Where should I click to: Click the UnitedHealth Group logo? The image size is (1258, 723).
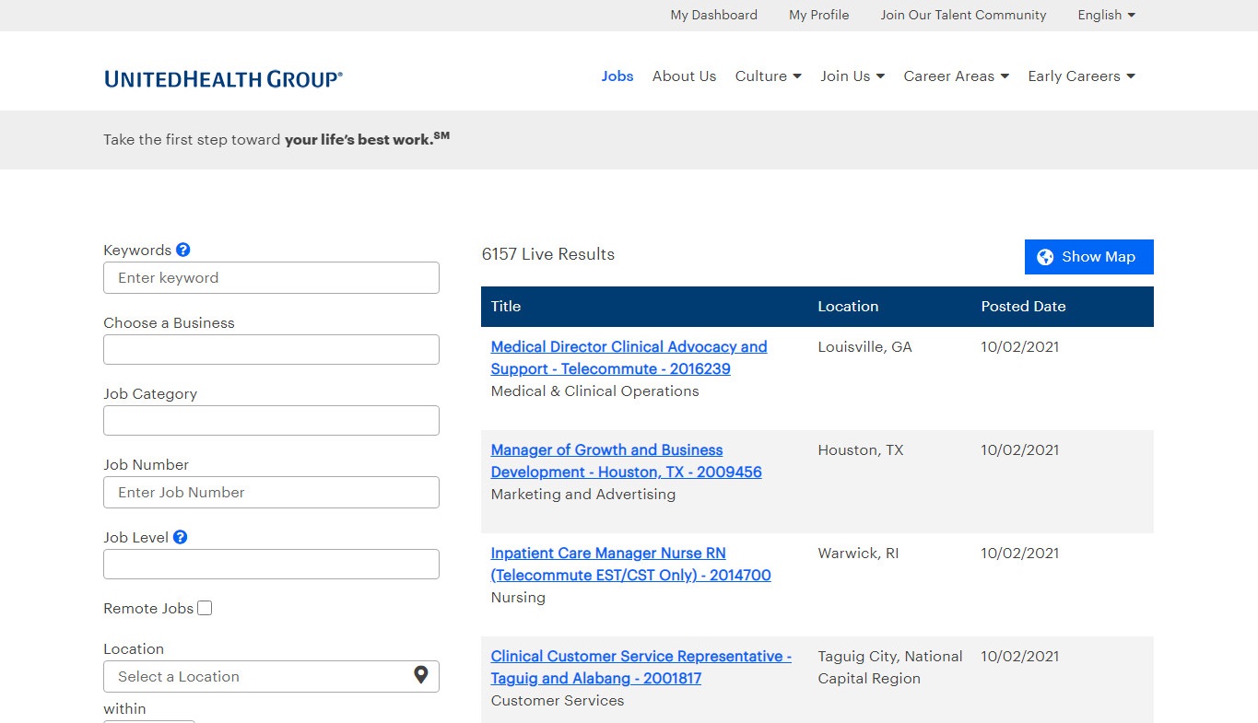click(223, 78)
